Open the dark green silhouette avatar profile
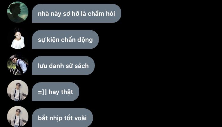 pyautogui.click(x=18, y=12)
